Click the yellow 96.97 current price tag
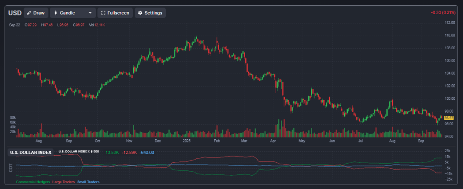 (x=449, y=118)
